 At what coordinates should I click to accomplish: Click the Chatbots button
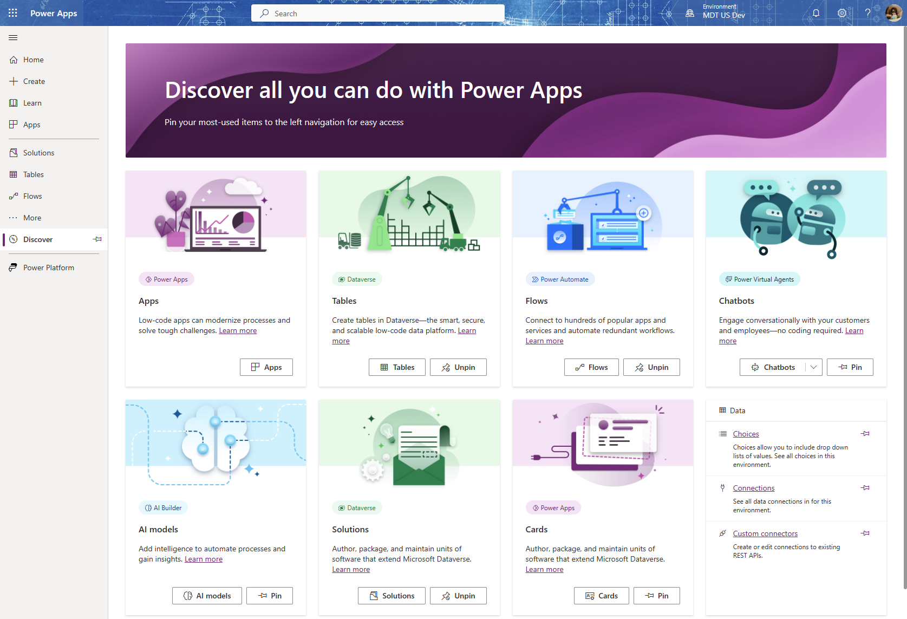click(773, 367)
